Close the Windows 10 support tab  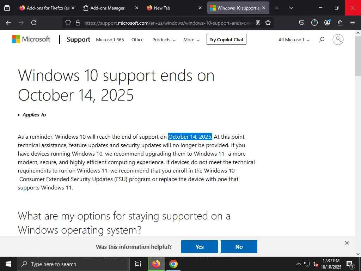[x=264, y=8]
